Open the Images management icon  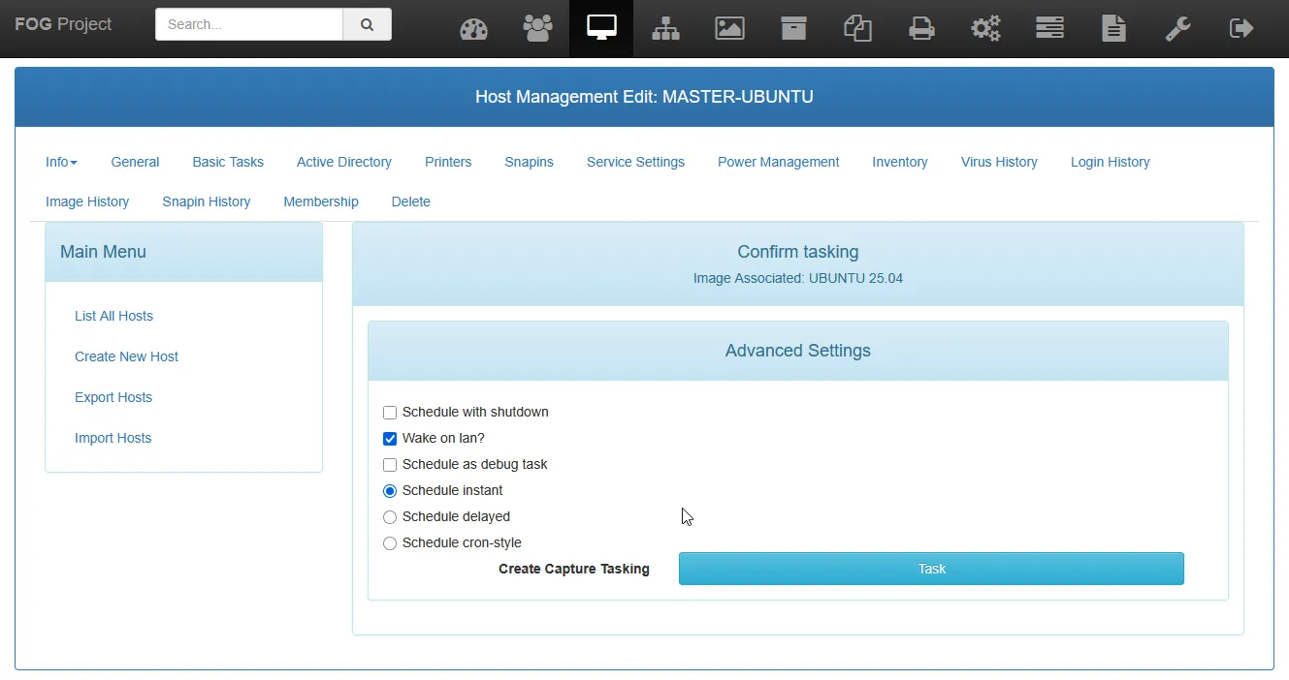coord(729,29)
